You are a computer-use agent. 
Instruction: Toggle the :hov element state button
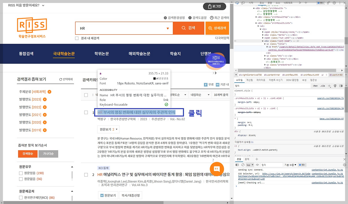click(x=315, y=86)
